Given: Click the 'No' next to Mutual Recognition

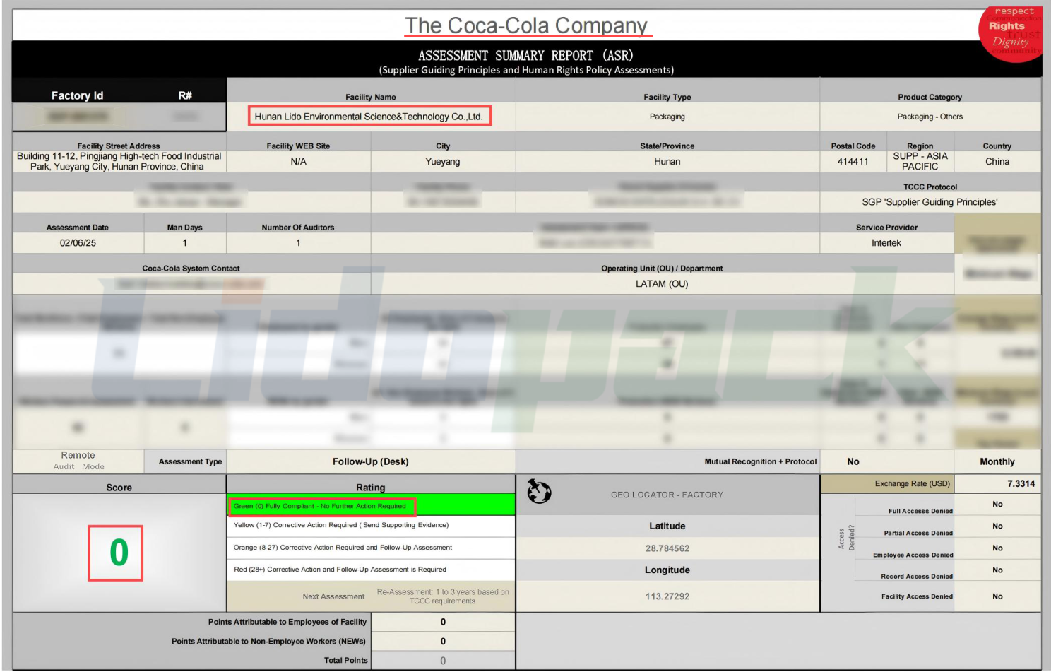Looking at the screenshot, I should coord(853,461).
